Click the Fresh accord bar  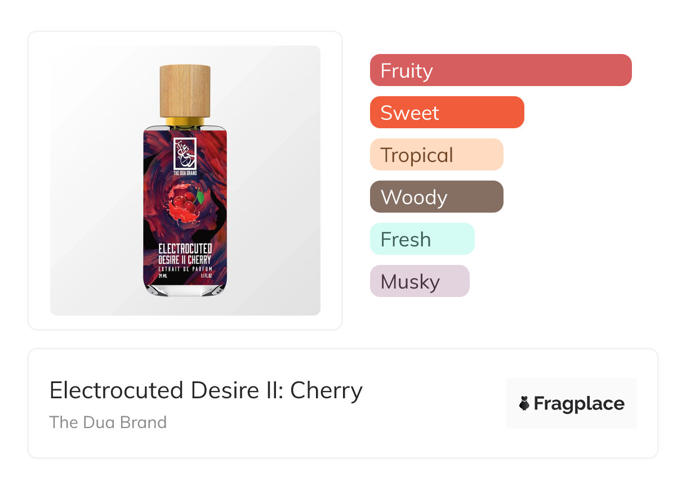pos(422,239)
